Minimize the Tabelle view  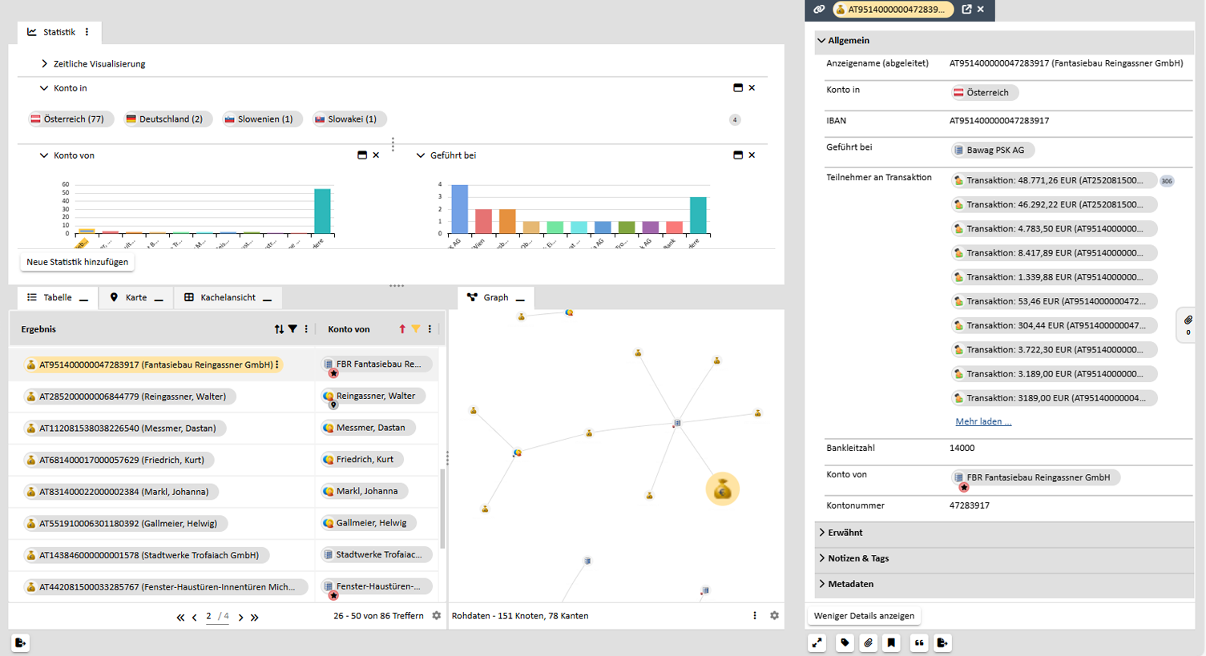click(x=84, y=299)
